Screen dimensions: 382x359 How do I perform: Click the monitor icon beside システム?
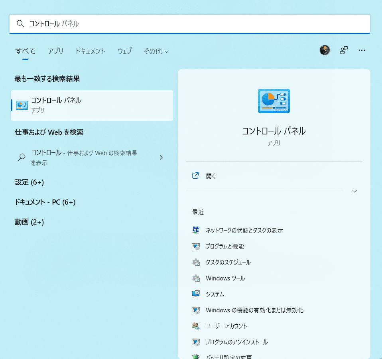[x=196, y=294]
